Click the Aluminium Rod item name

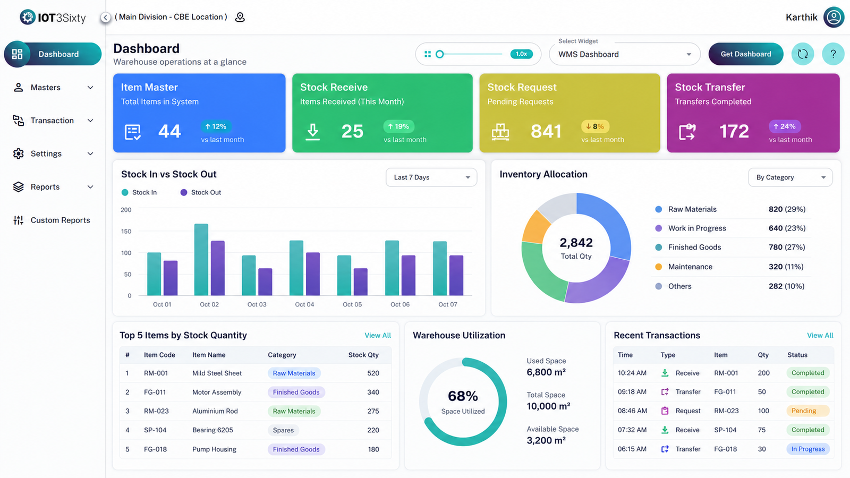tap(215, 411)
